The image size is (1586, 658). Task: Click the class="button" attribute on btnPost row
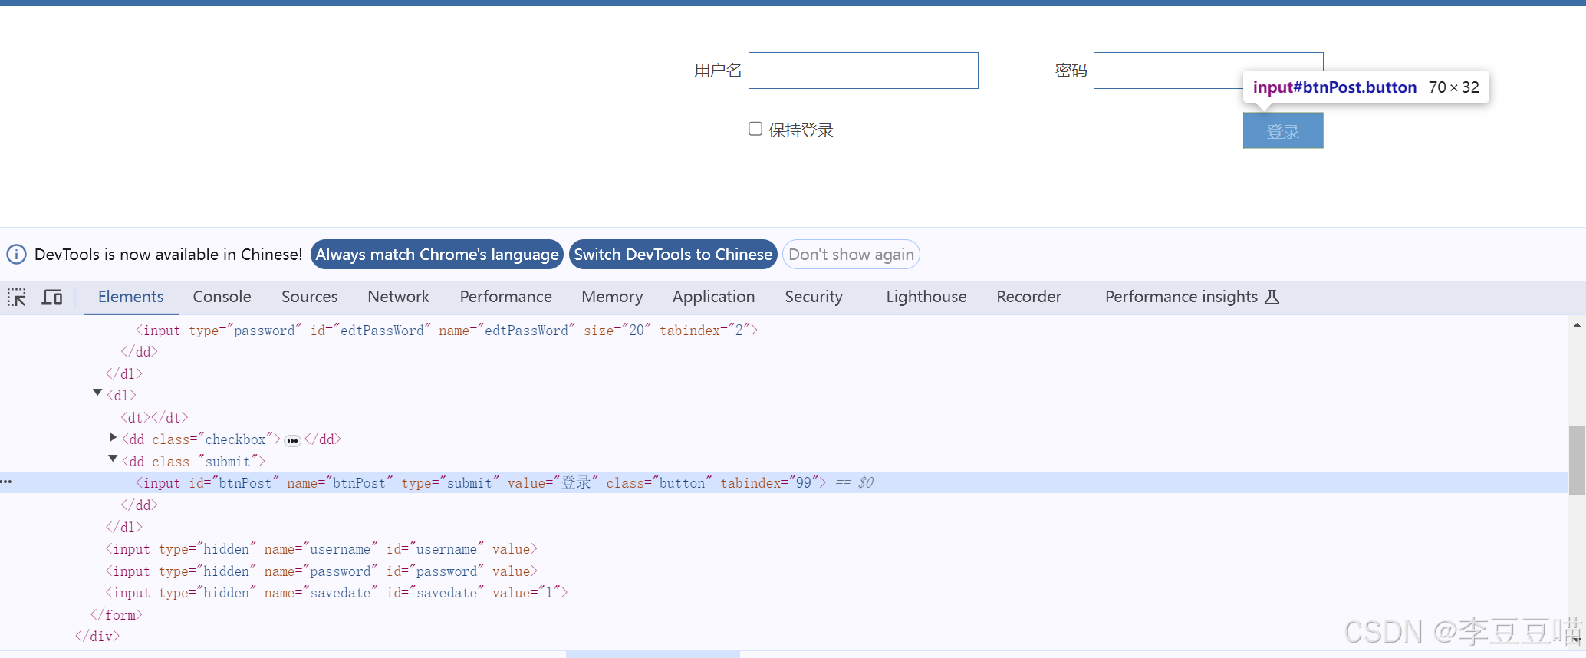(x=660, y=483)
